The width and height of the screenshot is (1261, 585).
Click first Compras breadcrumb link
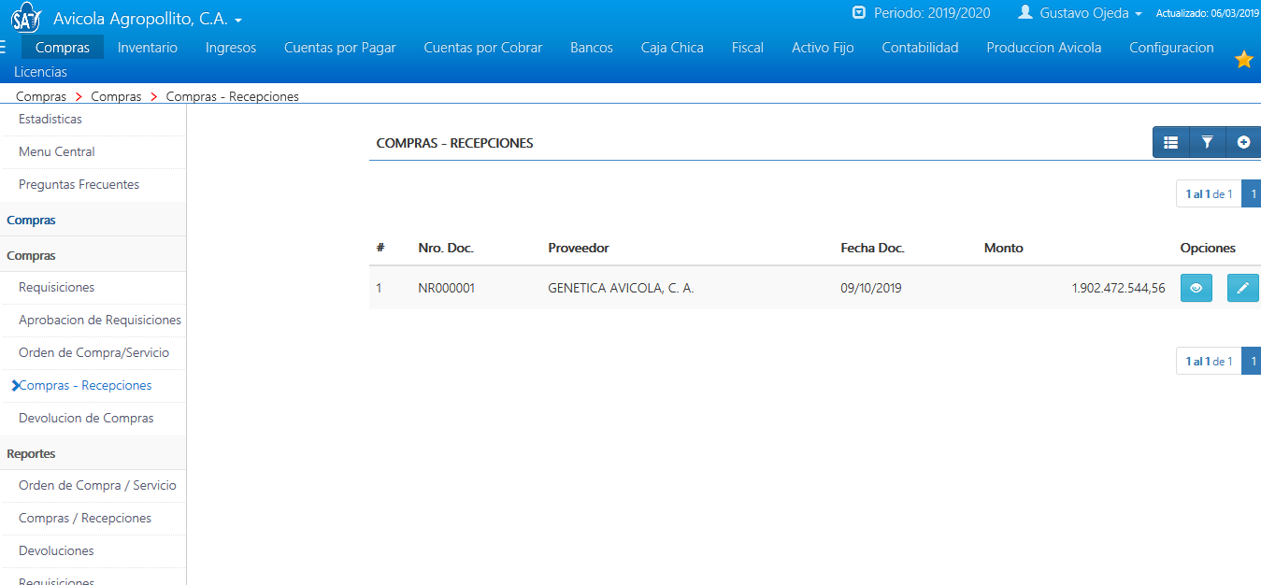(41, 96)
